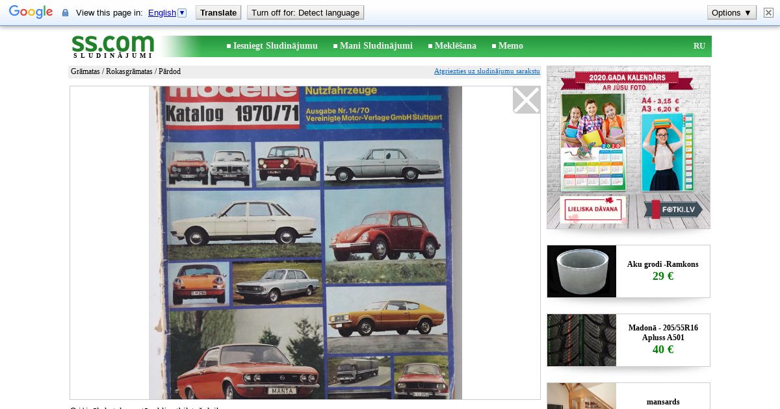Click the 29 € price
This screenshot has height=409, width=780.
[x=663, y=277]
